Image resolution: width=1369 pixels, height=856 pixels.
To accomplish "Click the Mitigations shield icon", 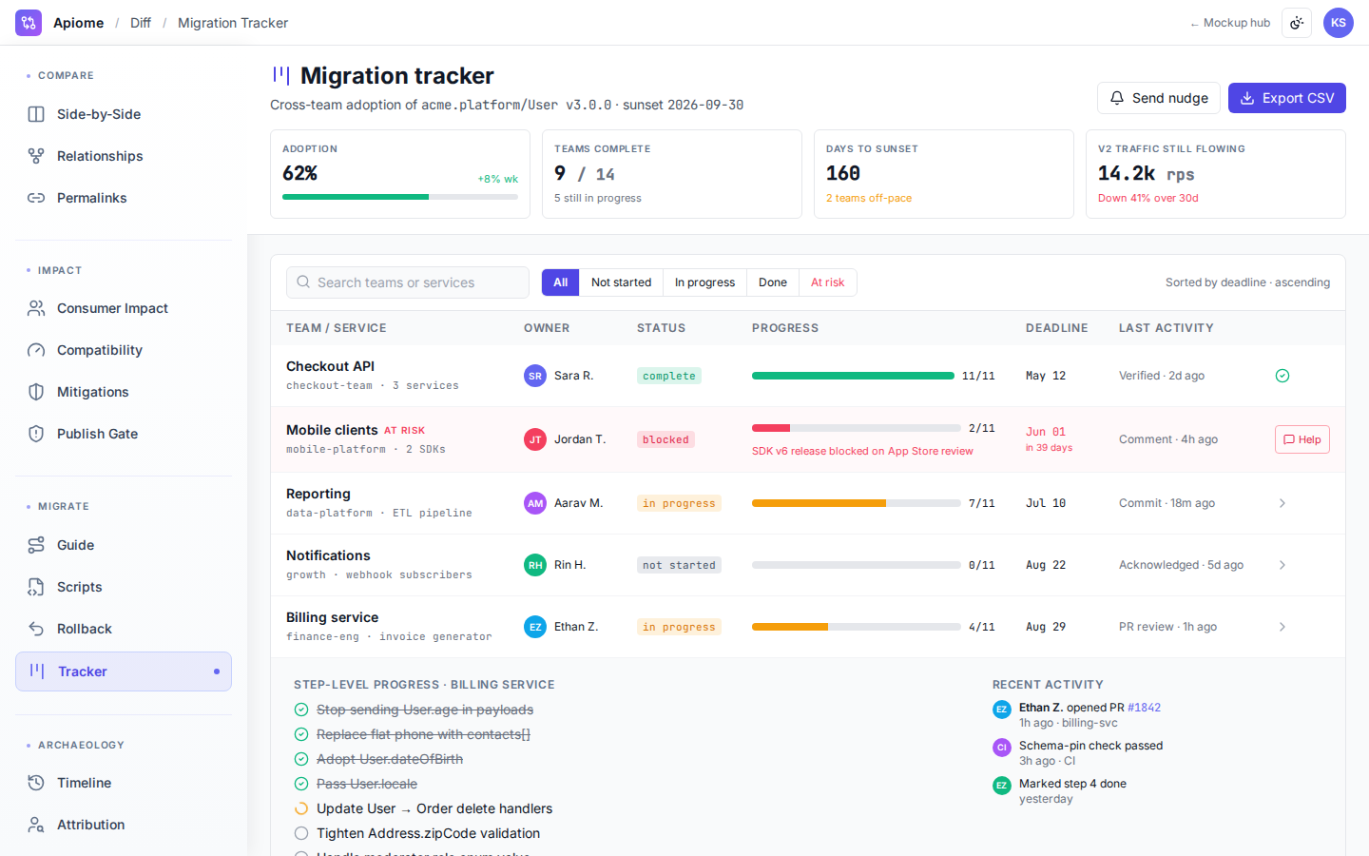I will coord(36,392).
